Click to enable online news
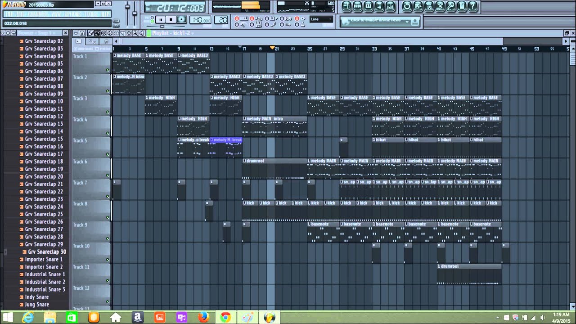Viewport: 576px width, 324px height. (375, 21)
